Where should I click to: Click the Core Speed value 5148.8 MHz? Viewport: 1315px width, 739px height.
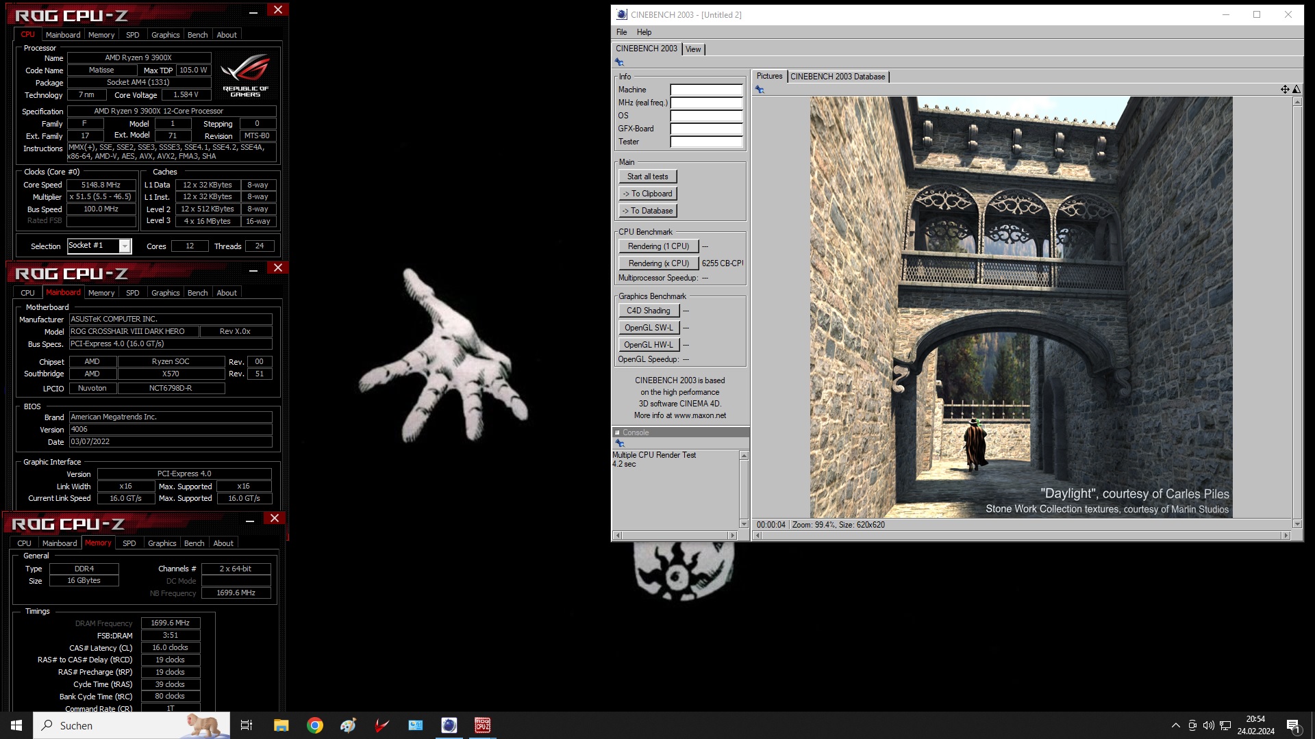coord(101,185)
